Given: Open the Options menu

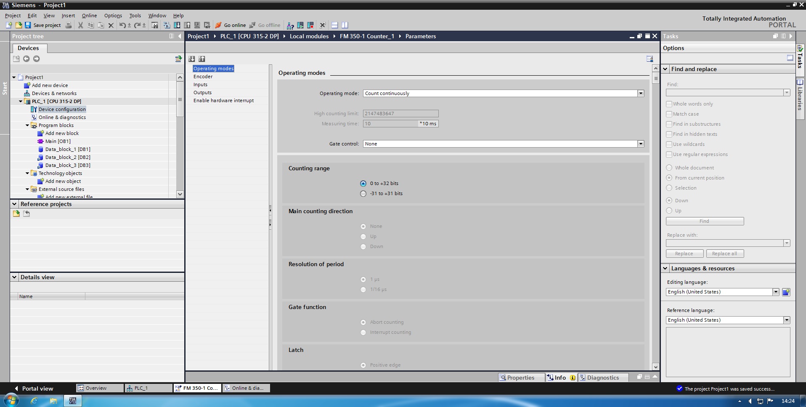Looking at the screenshot, I should 113,16.
